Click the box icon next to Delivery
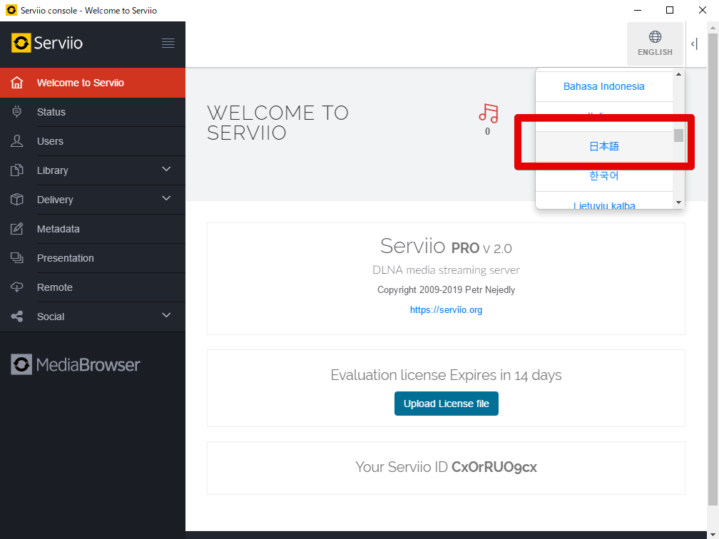This screenshot has height=539, width=719. coord(17,200)
